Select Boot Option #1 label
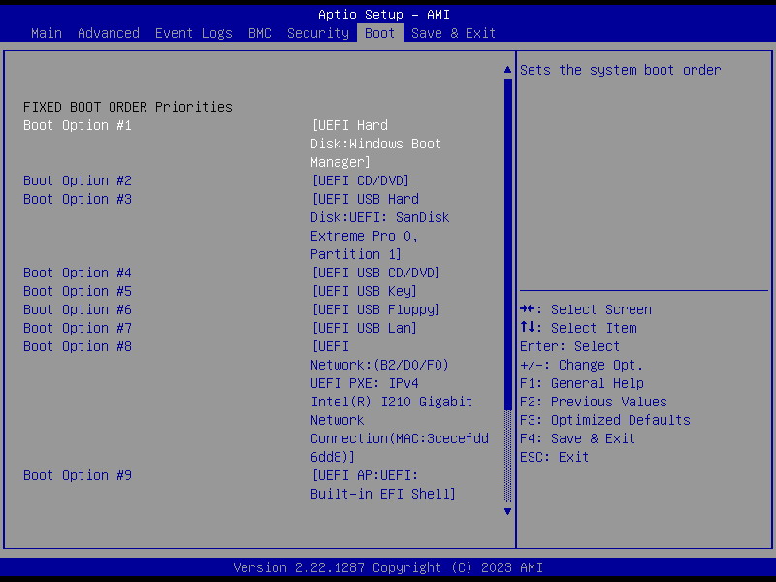 coord(78,125)
